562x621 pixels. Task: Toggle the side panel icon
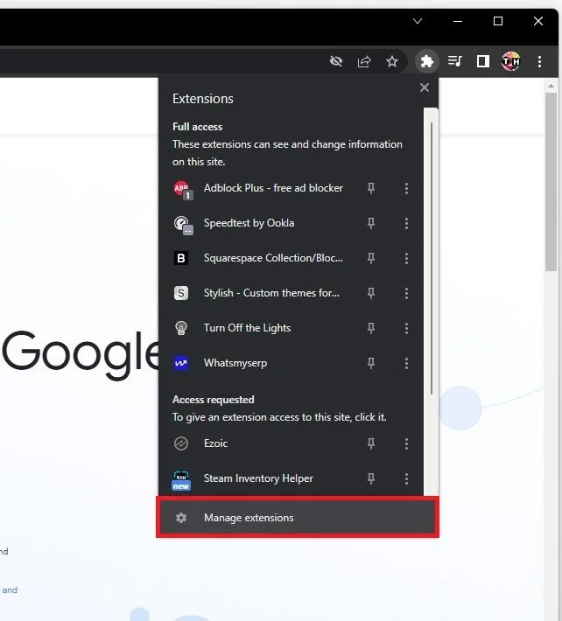tap(482, 61)
